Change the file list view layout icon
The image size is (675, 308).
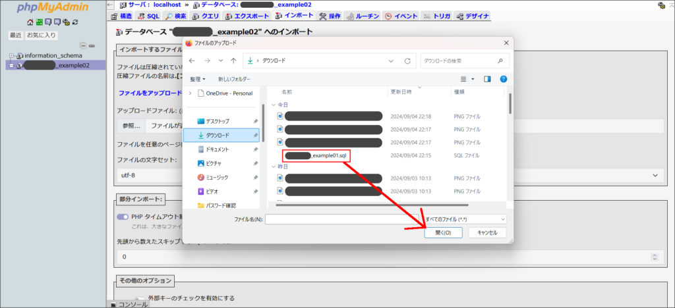coord(463,79)
